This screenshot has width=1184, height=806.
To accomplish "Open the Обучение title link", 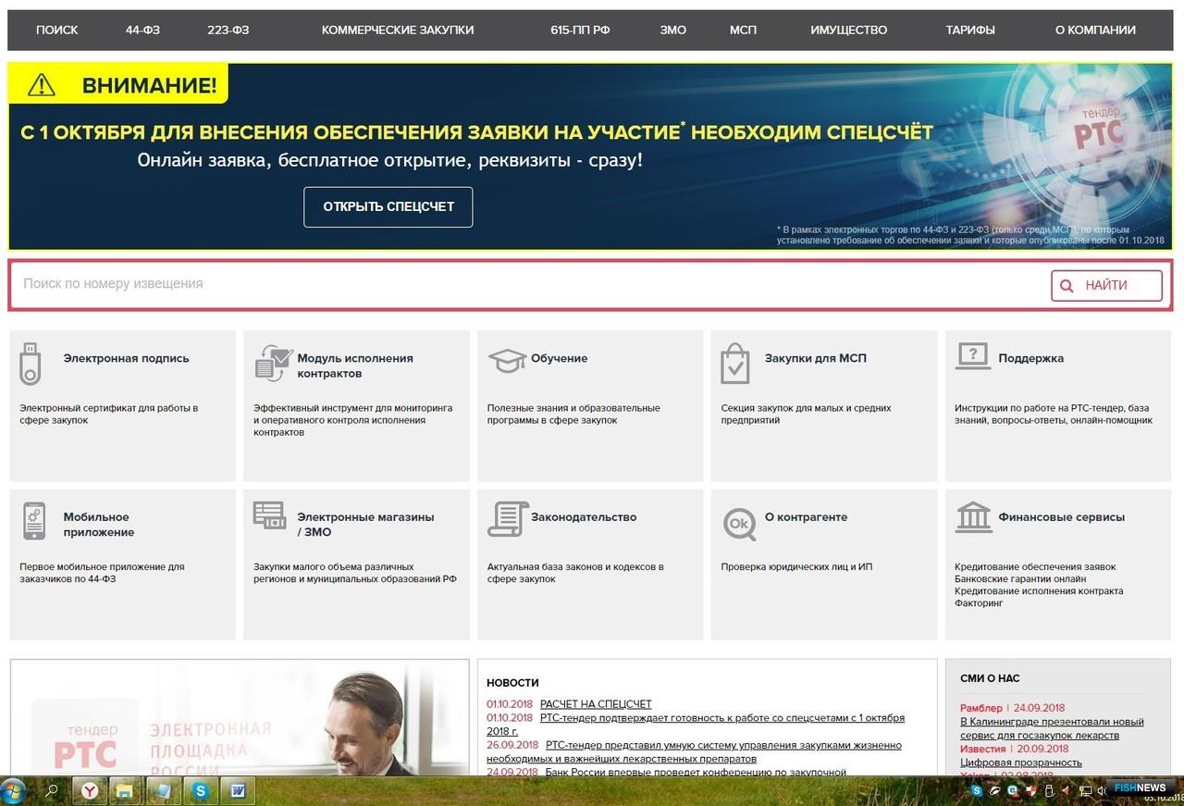I will pyautogui.click(x=559, y=358).
